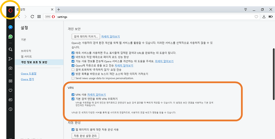Image resolution: width=275 pixels, height=139 pixels.
Task: Enable 추적하지 않기 request checkbox
Action: [73, 70]
